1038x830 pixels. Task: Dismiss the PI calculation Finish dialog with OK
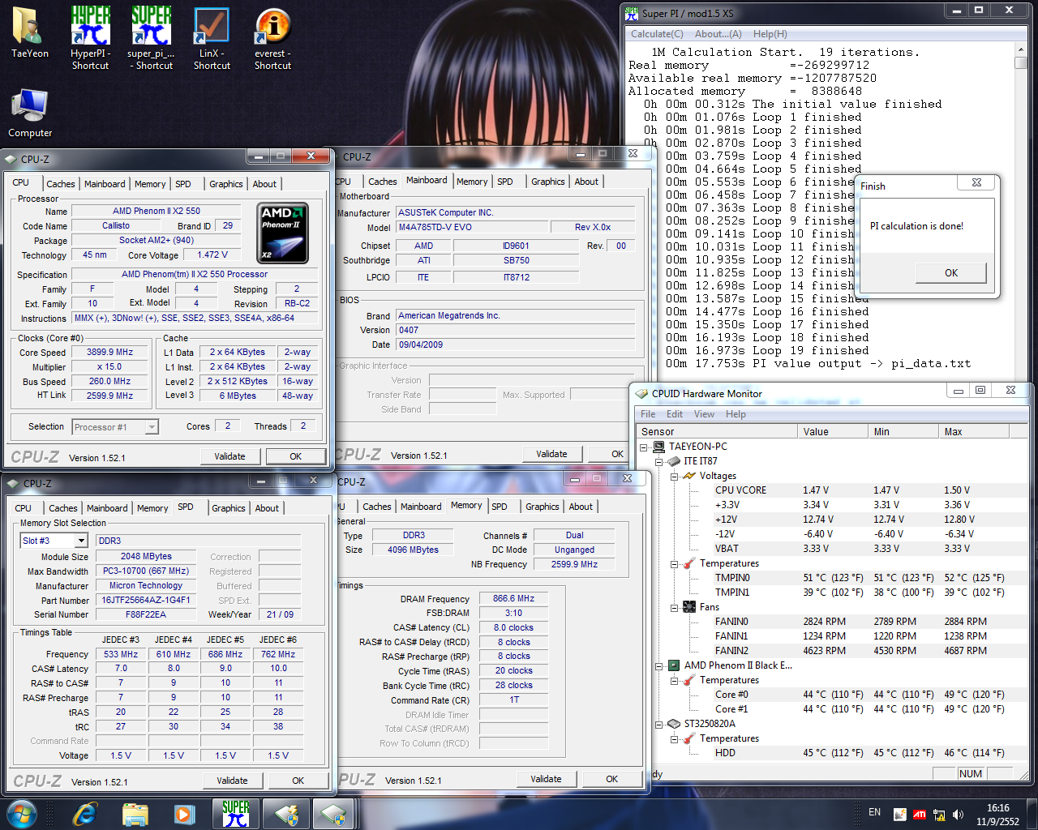click(951, 273)
